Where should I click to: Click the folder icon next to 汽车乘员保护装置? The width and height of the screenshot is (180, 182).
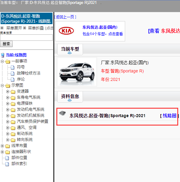[x=13, y=122]
